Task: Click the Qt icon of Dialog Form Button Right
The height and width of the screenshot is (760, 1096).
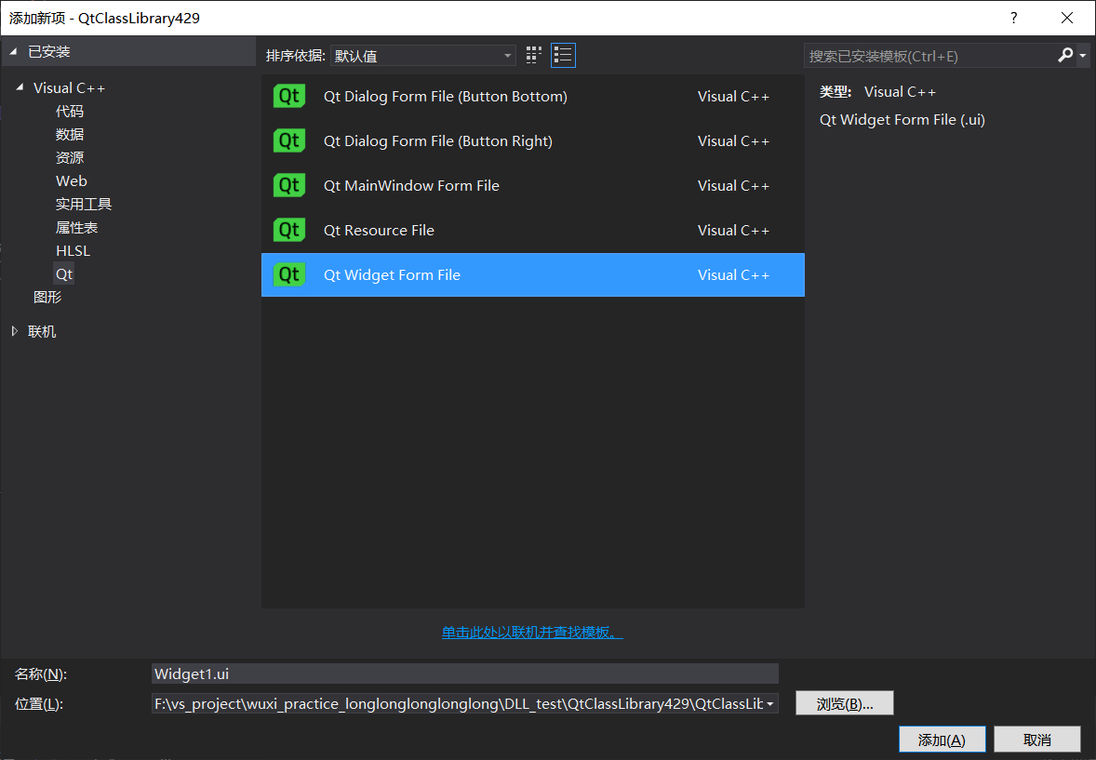Action: pyautogui.click(x=288, y=141)
